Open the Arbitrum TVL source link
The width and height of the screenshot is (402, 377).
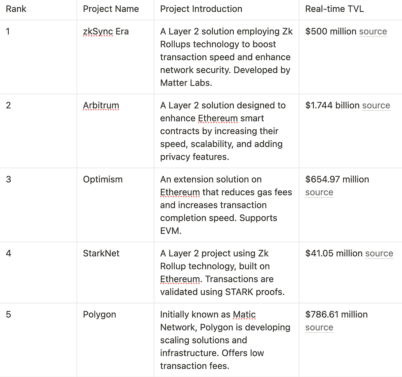376,105
